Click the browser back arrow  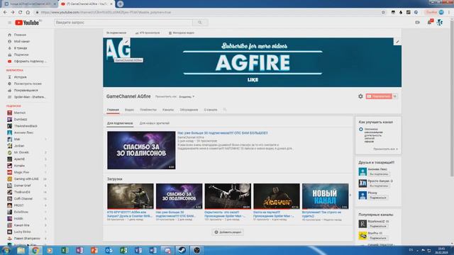pos(5,12)
